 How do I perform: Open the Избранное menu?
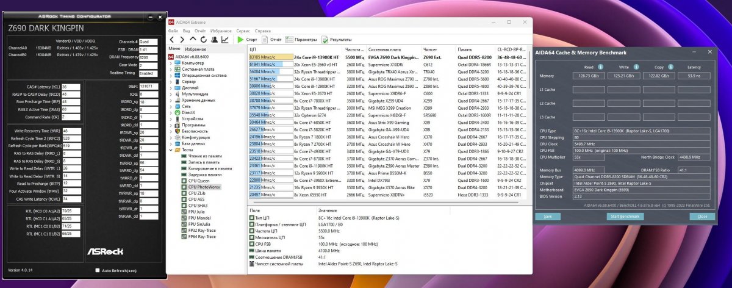[x=221, y=30]
